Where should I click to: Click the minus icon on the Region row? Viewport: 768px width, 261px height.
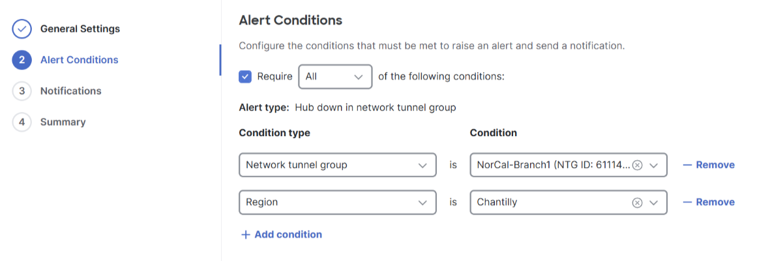tap(687, 202)
